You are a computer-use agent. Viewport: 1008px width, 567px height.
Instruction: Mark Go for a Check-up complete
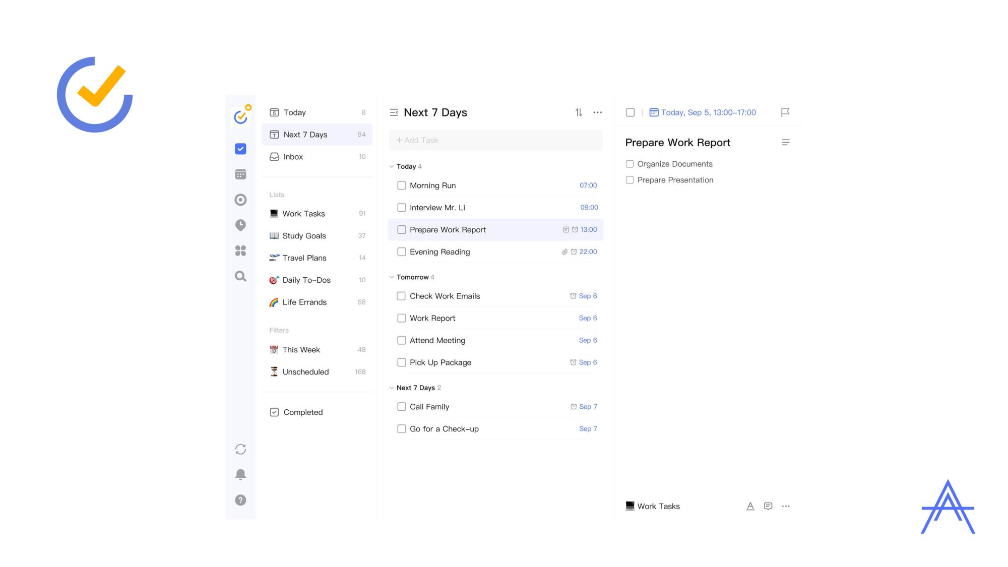[x=402, y=429]
